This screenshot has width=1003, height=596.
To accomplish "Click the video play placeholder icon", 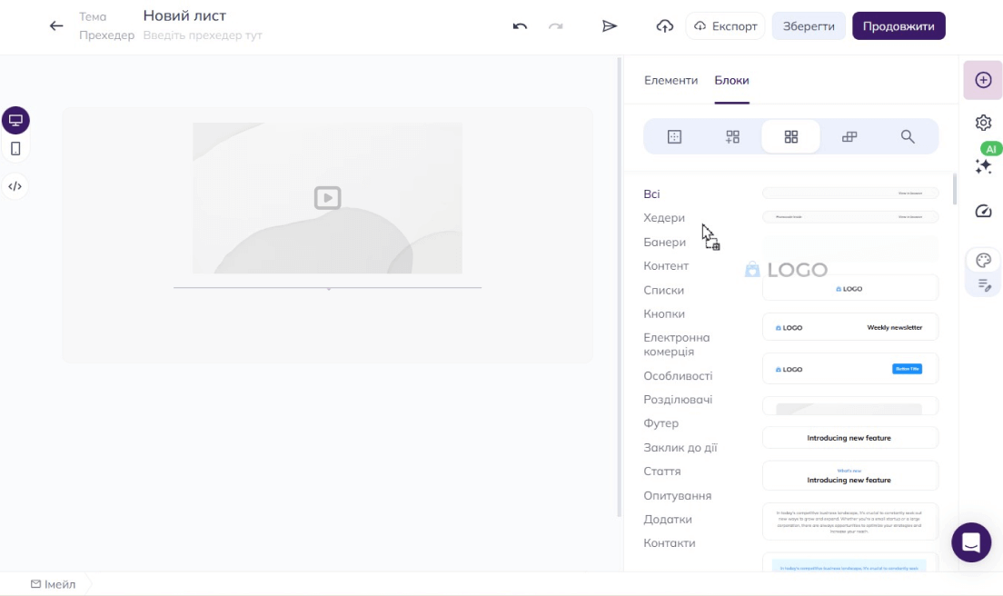I will (327, 197).
